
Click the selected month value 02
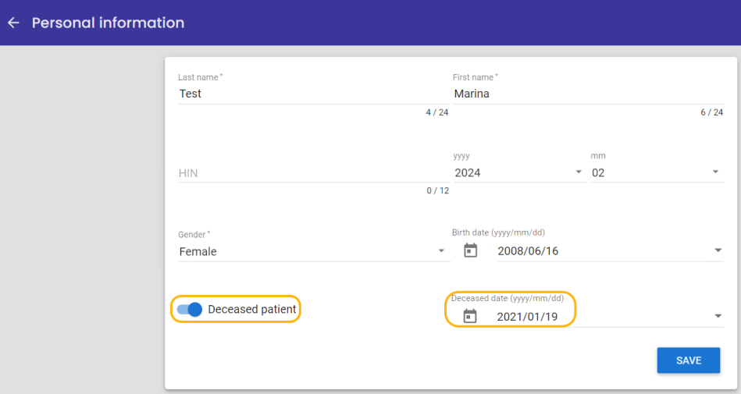tap(598, 173)
